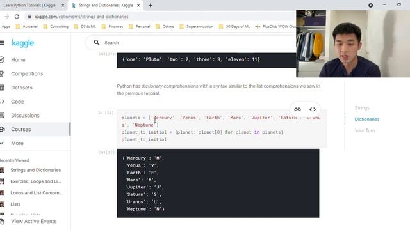This screenshot has width=410, height=230.
Task: Click the planet_to_initial comprehension line
Action: [x=202, y=132]
